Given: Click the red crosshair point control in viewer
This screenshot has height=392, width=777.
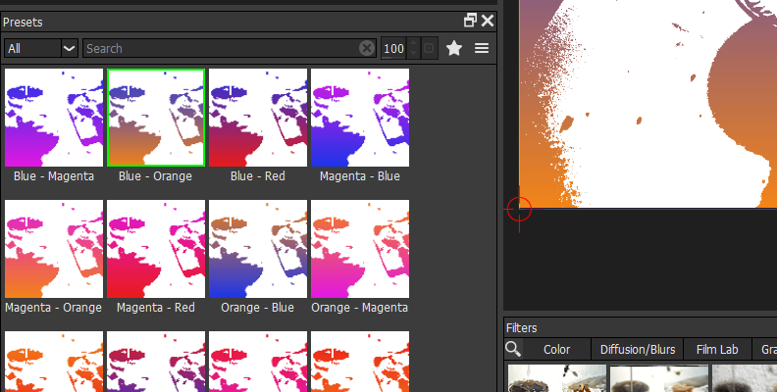Looking at the screenshot, I should (x=519, y=209).
